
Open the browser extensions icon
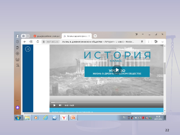pyautogui.click(x=156, y=42)
